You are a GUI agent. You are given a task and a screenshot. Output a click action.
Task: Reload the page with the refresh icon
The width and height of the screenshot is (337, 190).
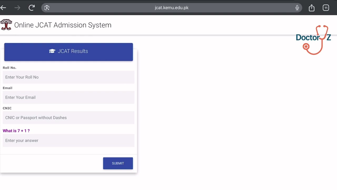pyautogui.click(x=32, y=8)
